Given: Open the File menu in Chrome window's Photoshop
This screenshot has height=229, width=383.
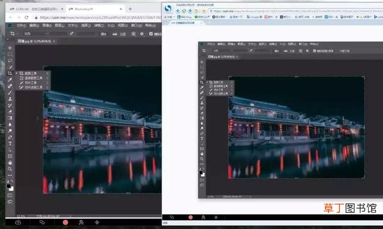Looking at the screenshot, I should click(22, 25).
